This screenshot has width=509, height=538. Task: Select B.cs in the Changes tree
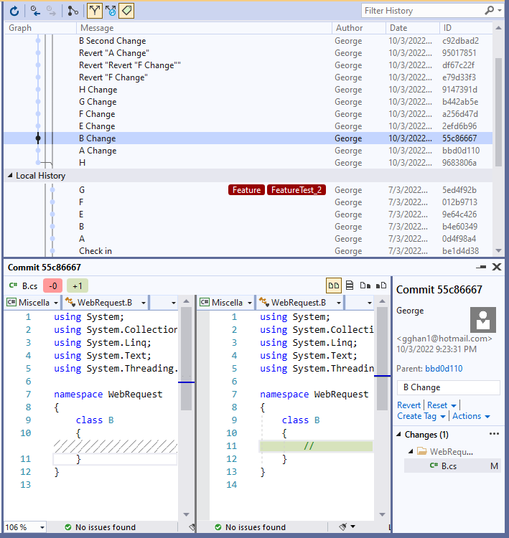452,466
